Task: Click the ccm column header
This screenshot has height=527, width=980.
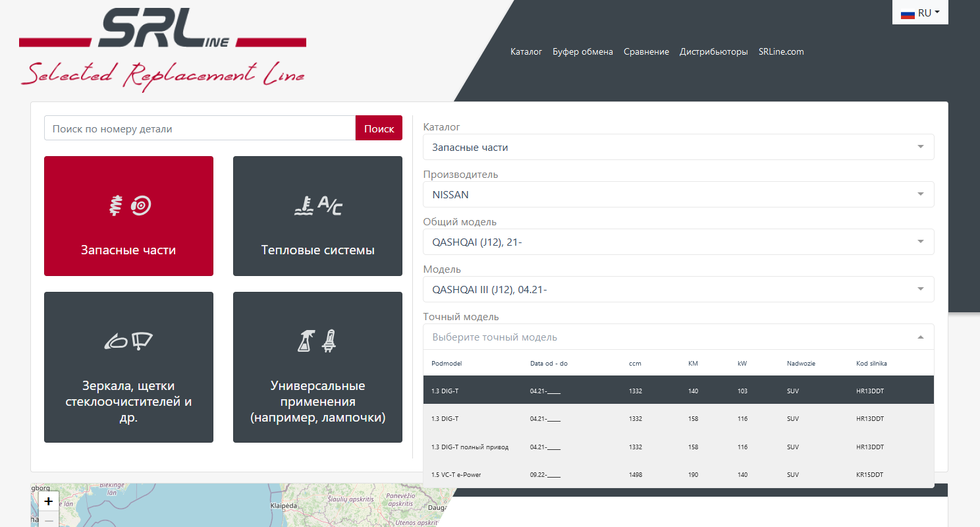Action: click(x=635, y=364)
